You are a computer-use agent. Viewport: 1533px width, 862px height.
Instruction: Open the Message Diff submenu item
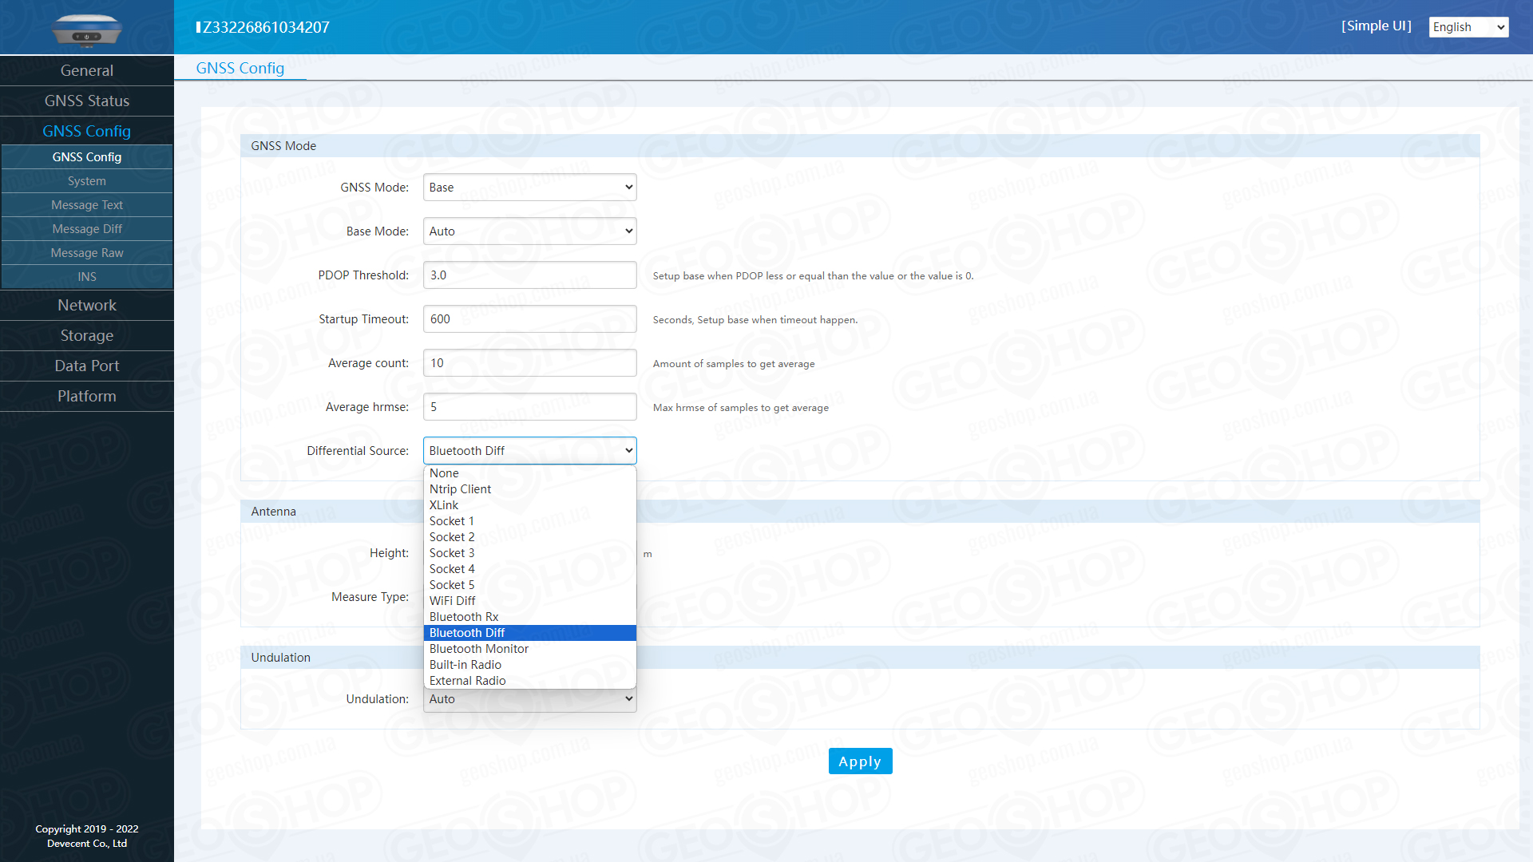tap(86, 229)
